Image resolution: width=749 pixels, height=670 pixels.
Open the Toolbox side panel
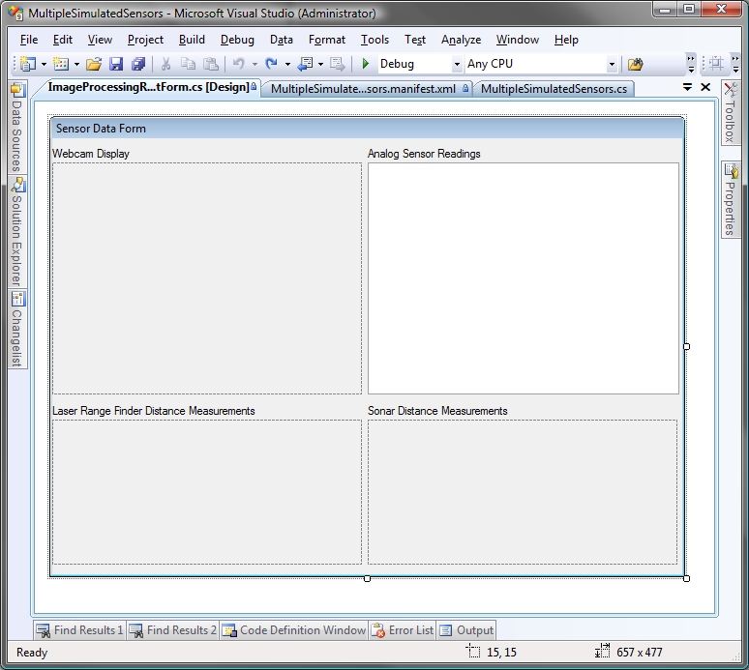click(x=730, y=113)
